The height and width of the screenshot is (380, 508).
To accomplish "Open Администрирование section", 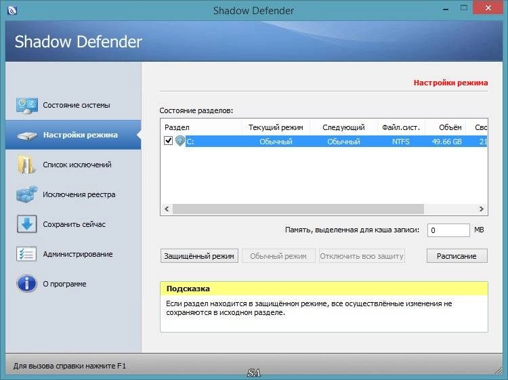I will 73,254.
